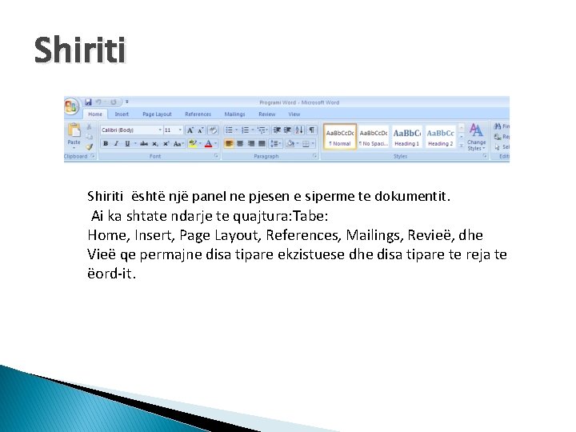Apply Heading 2 style

tap(441, 137)
